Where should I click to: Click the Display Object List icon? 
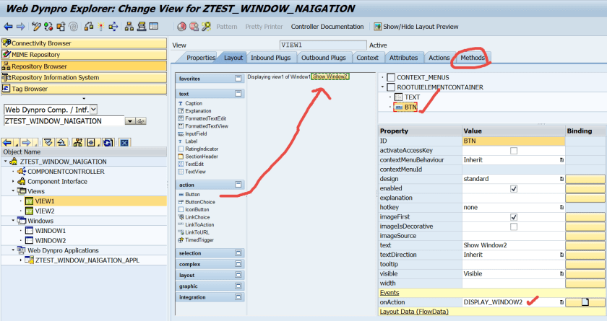142,27
